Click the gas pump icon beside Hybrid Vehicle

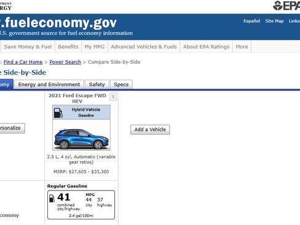(x=58, y=113)
